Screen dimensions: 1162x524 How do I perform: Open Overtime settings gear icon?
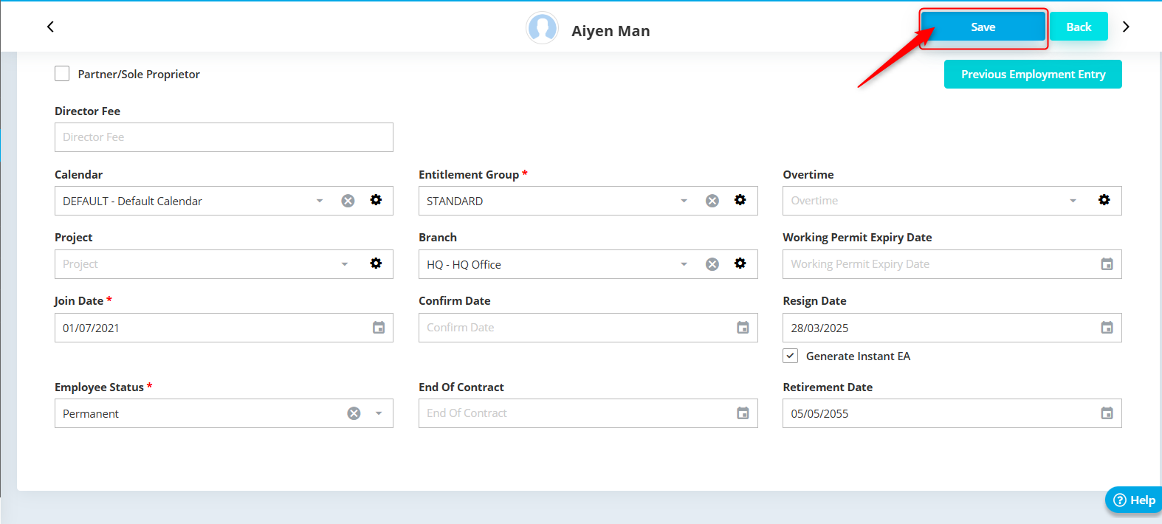point(1104,200)
